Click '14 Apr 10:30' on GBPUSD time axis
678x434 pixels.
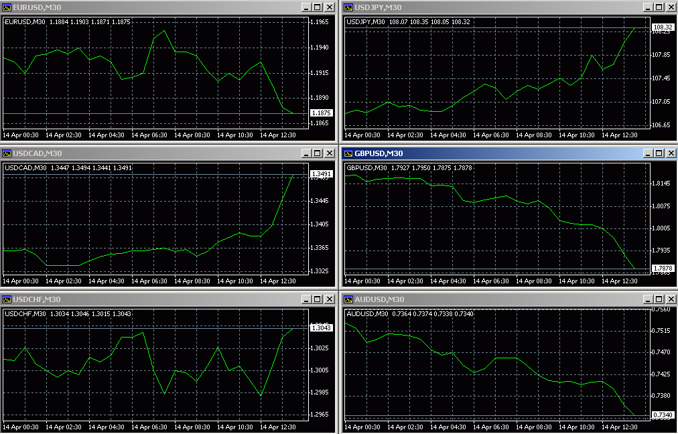576,281
